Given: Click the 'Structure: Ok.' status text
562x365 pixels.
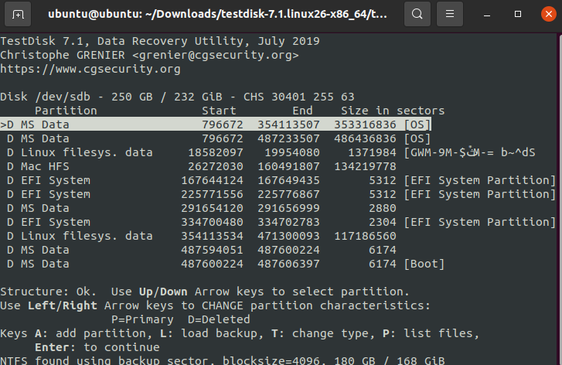Looking at the screenshot, I should click(x=49, y=292).
